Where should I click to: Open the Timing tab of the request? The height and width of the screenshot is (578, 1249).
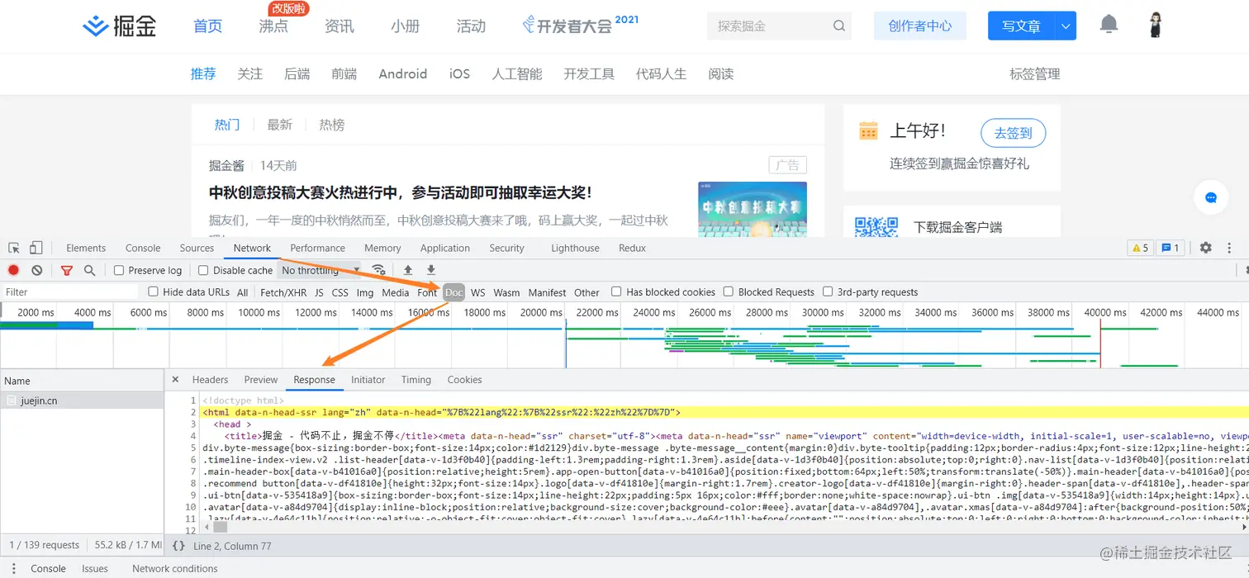[416, 380]
